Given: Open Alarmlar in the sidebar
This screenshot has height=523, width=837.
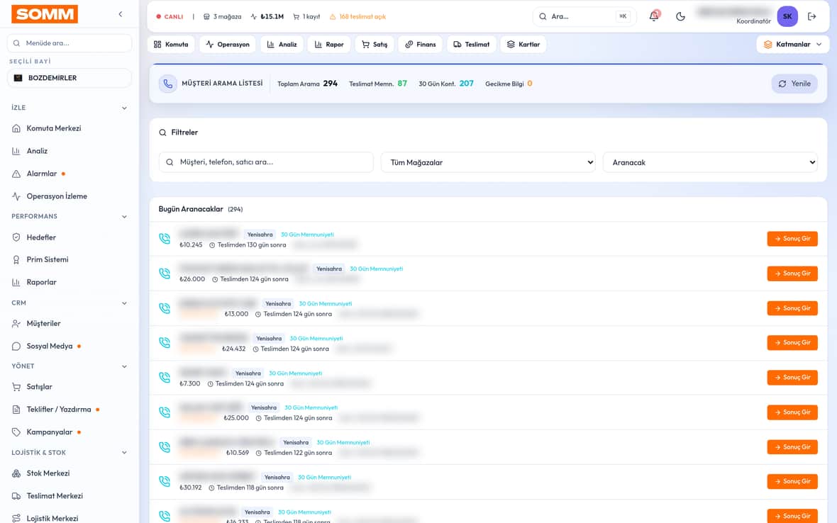Looking at the screenshot, I should tap(42, 174).
